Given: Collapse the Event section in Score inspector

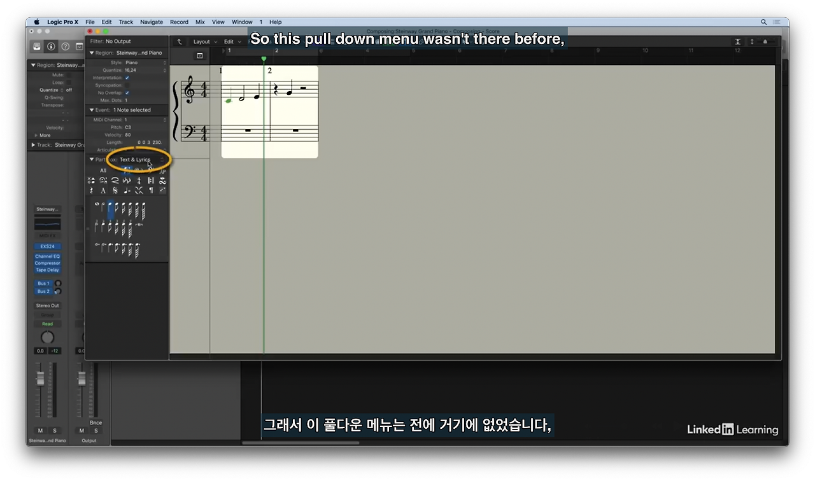Looking at the screenshot, I should tap(92, 110).
